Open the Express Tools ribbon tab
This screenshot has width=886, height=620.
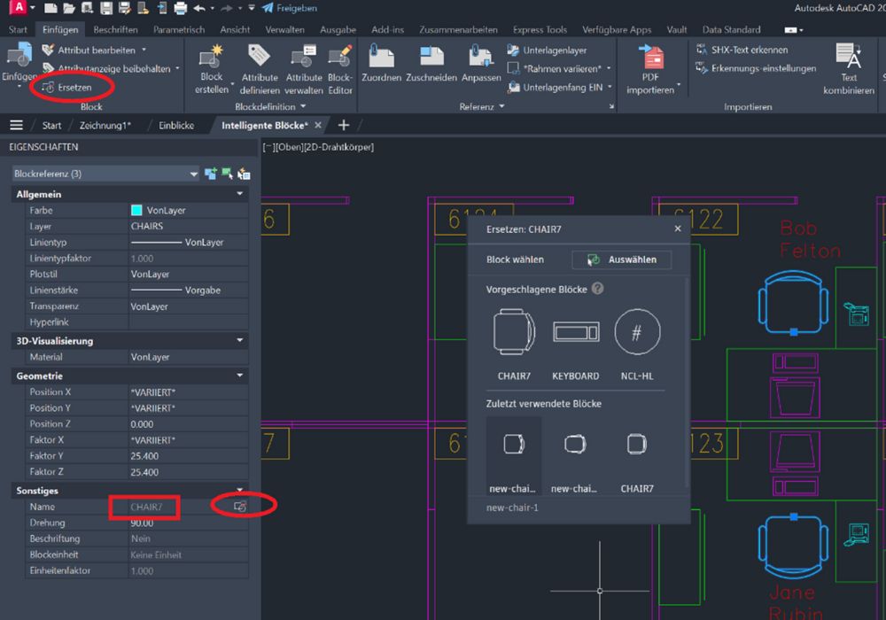point(542,28)
